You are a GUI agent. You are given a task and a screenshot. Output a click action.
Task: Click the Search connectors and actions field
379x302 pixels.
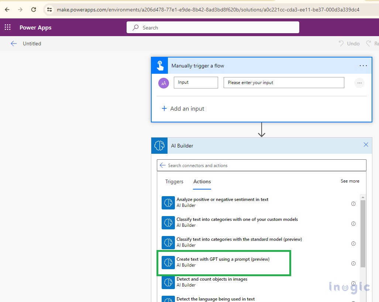tap(264, 166)
